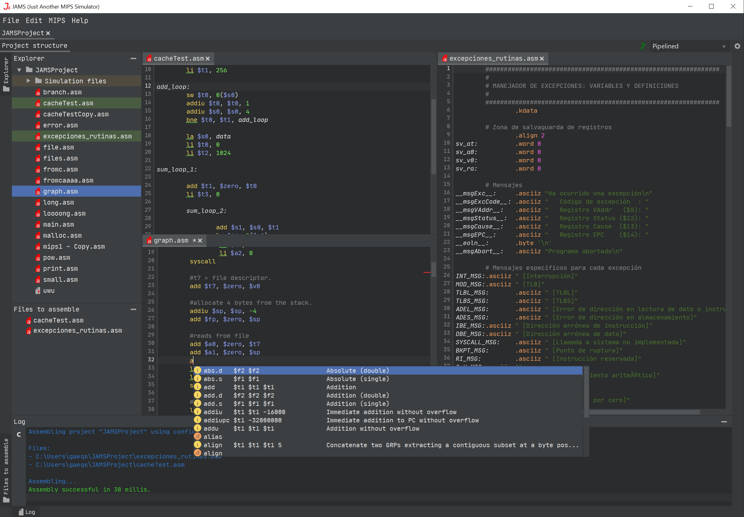The width and height of the screenshot is (744, 517).
Task: Minimize the Log panel
Action: (x=724, y=422)
